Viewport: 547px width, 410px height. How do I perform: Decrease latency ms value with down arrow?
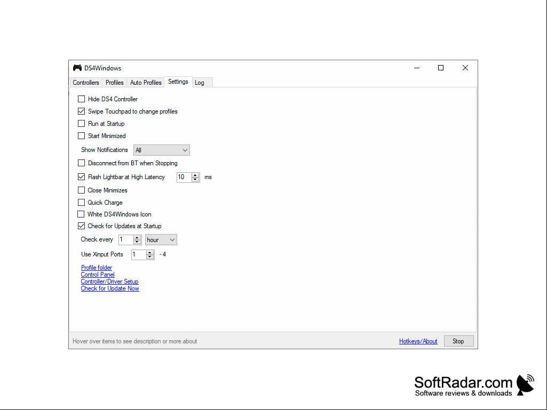pyautogui.click(x=195, y=180)
